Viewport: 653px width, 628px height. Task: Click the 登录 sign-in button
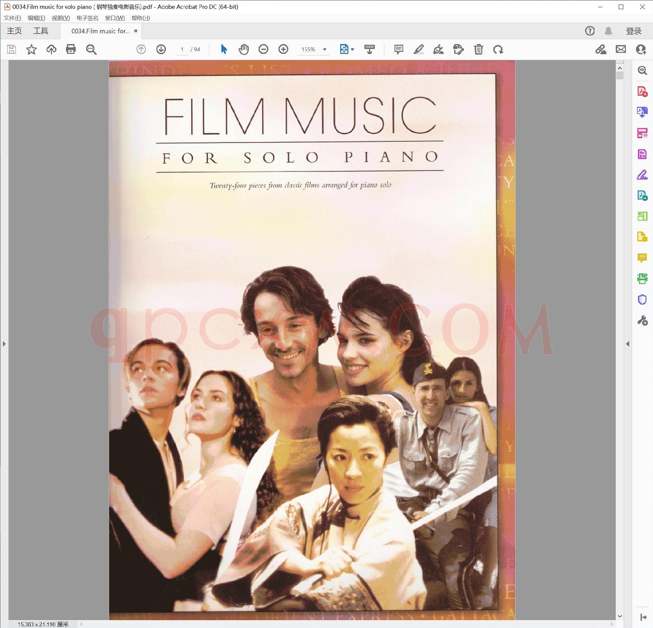[x=633, y=31]
